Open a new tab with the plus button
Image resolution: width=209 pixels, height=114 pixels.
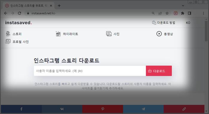59,6
